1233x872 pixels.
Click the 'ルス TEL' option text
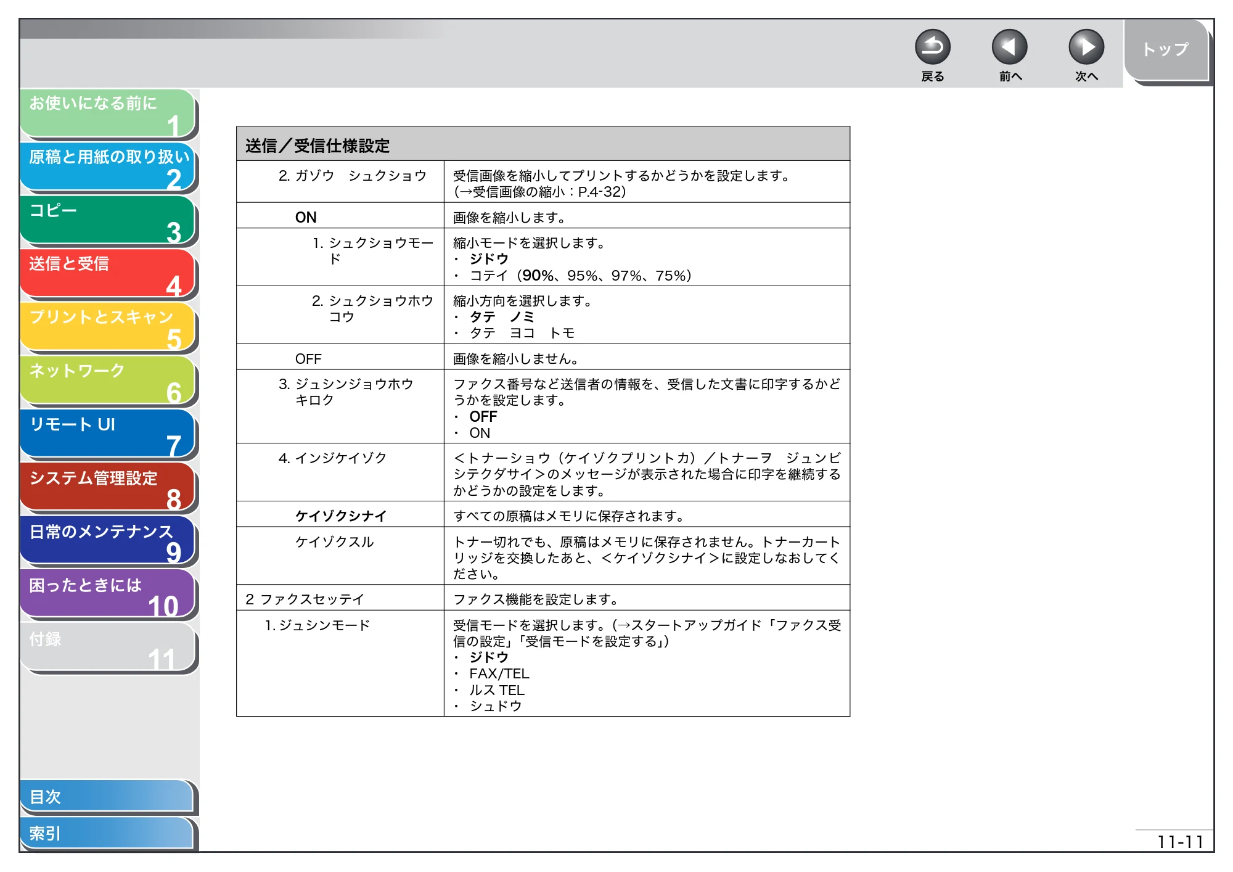(x=497, y=690)
